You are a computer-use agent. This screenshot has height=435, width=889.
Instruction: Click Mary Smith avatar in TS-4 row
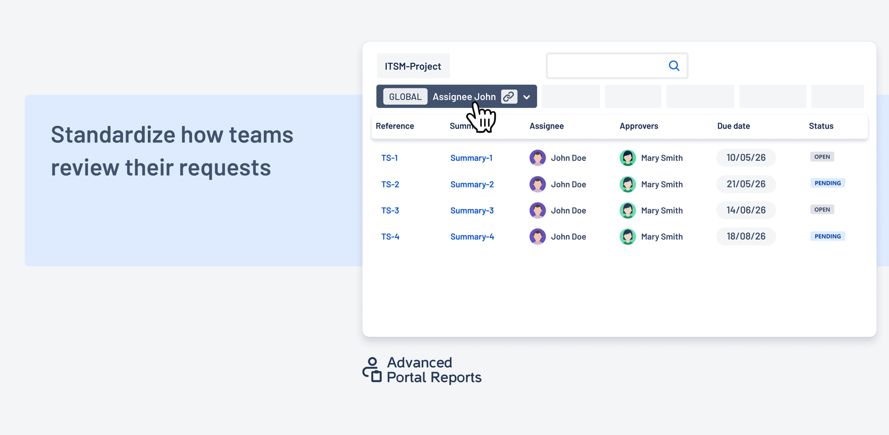click(628, 236)
